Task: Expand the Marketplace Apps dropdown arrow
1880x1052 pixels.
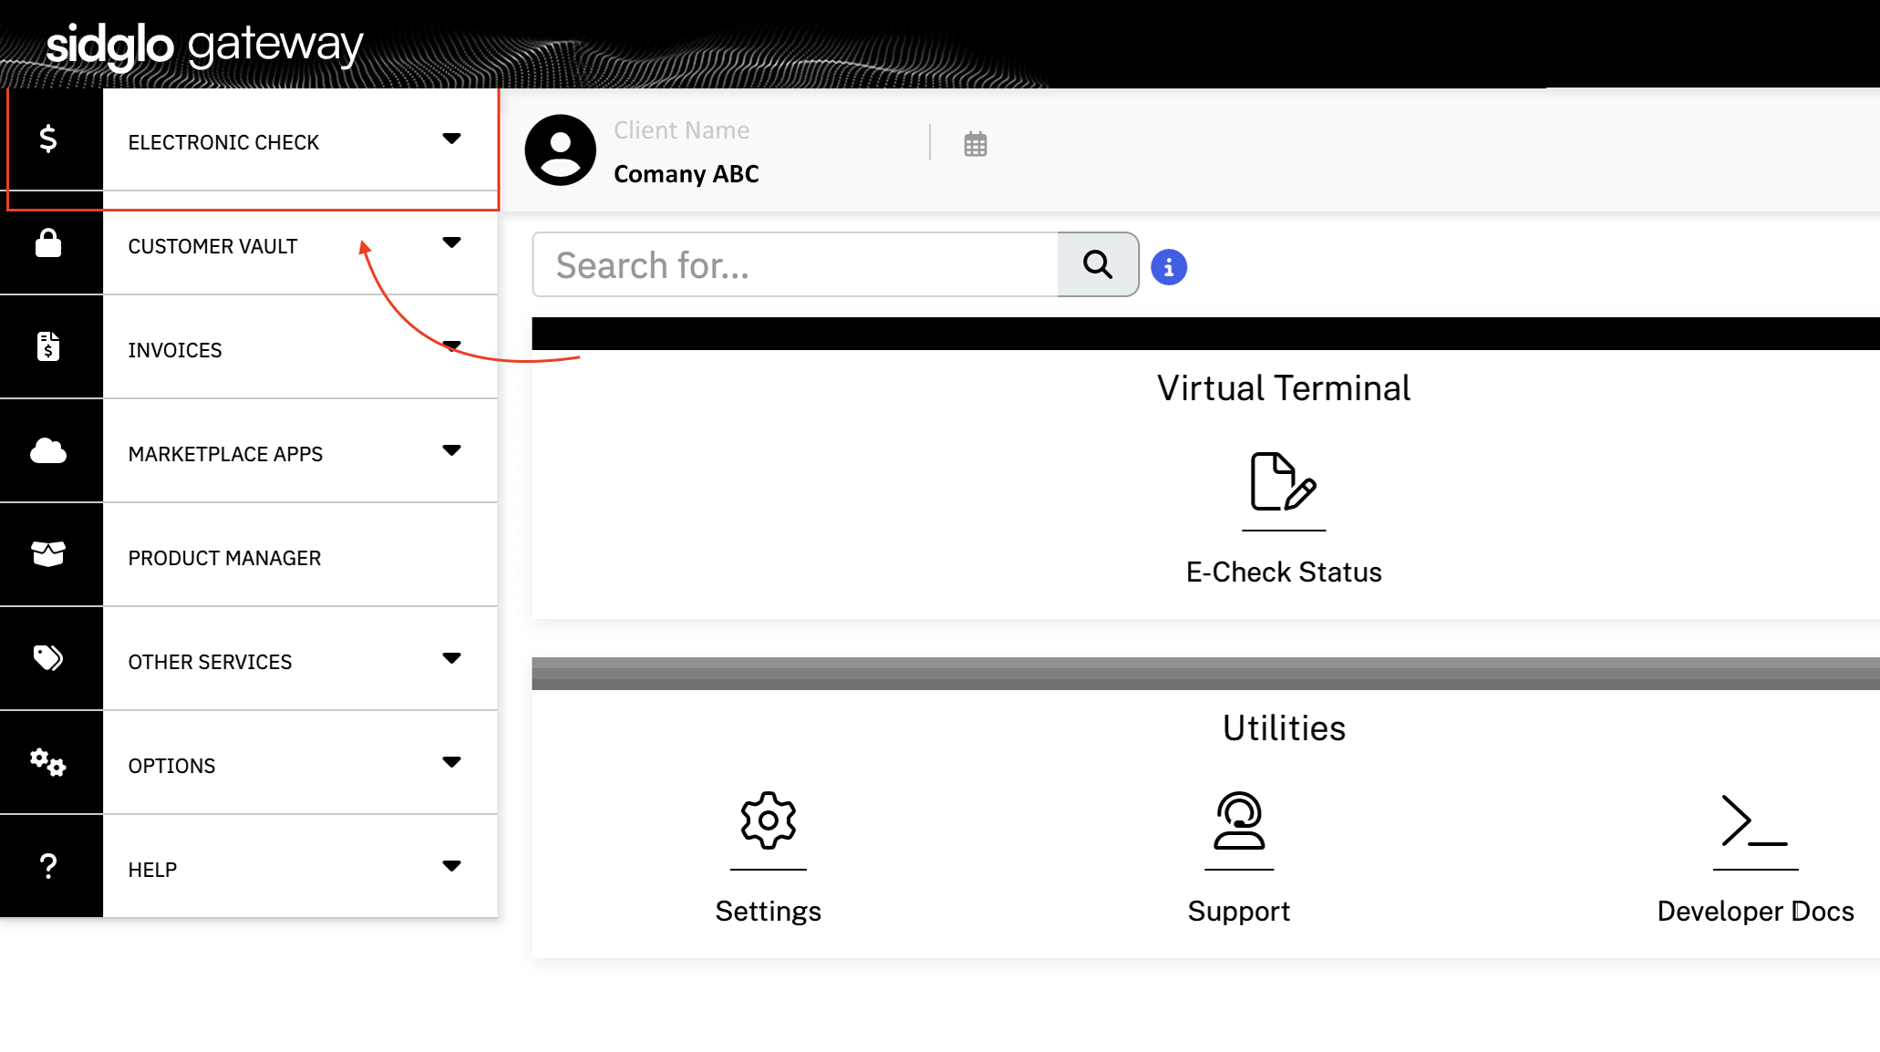Action: pos(451,450)
